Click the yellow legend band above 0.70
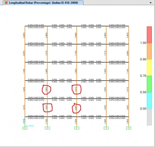The image size is (155, 147). pos(149,68)
